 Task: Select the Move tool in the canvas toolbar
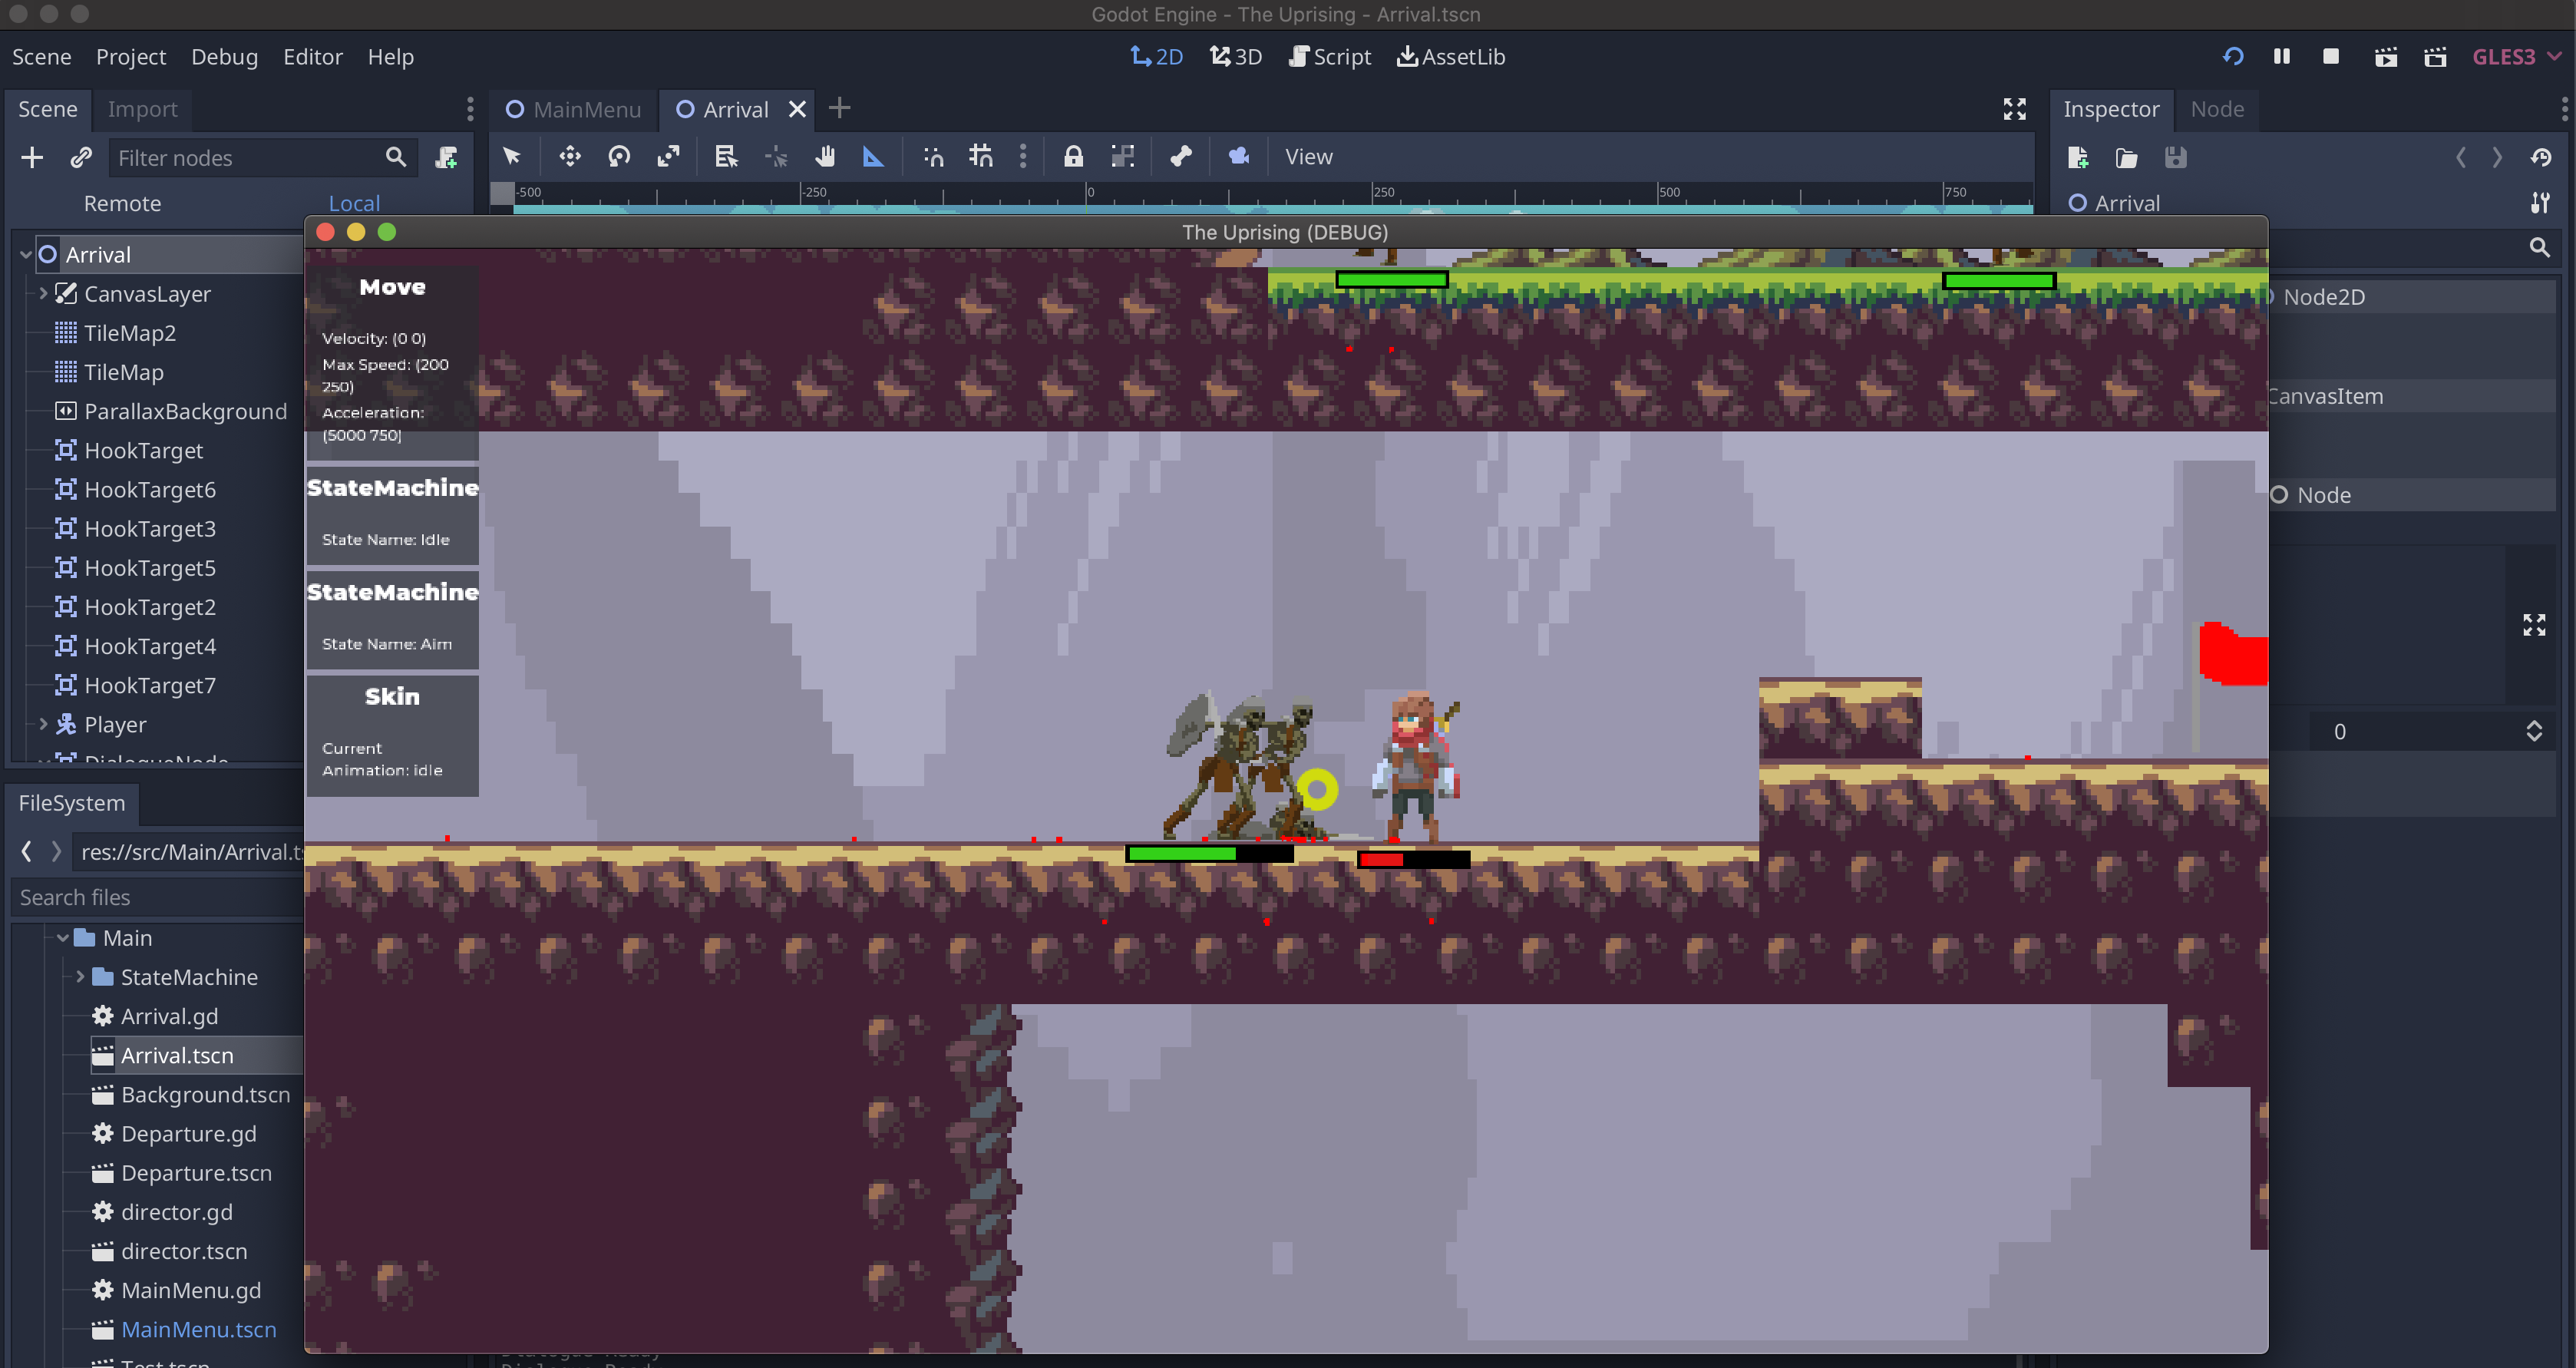pyautogui.click(x=570, y=157)
